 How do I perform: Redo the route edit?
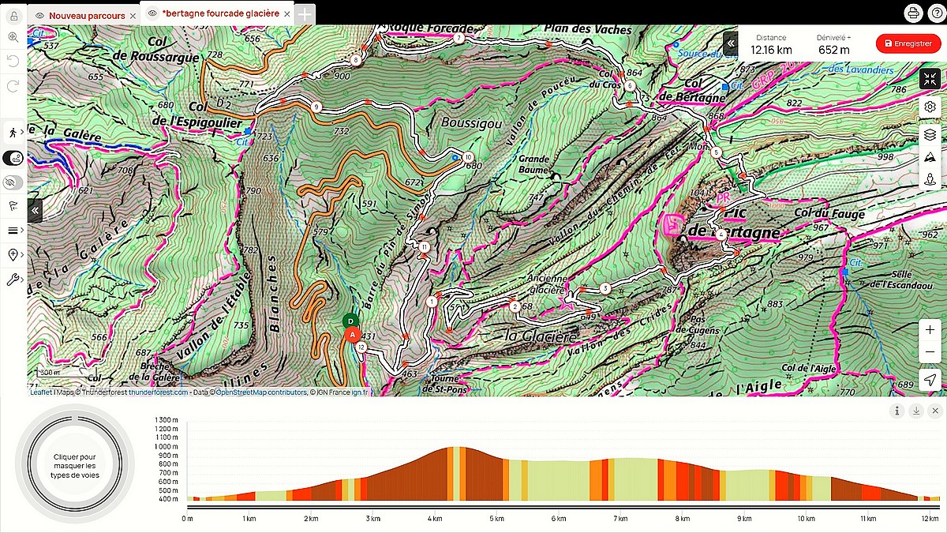click(x=13, y=85)
